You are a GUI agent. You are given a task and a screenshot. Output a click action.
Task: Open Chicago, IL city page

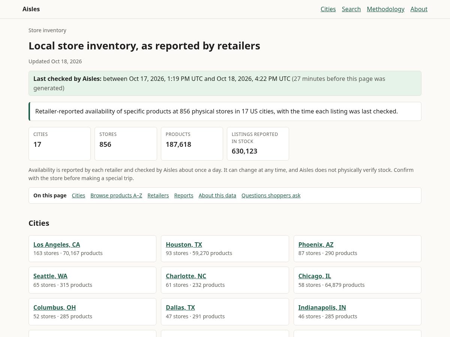click(315, 276)
